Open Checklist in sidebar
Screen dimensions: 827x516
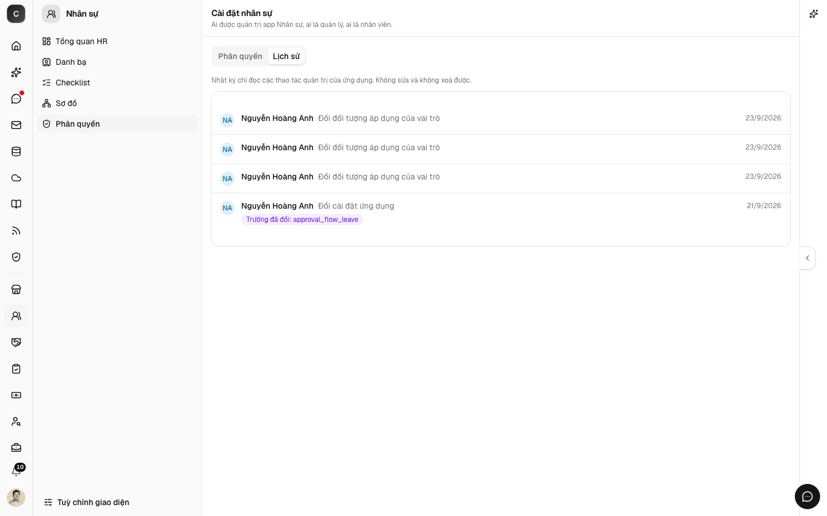117,83
